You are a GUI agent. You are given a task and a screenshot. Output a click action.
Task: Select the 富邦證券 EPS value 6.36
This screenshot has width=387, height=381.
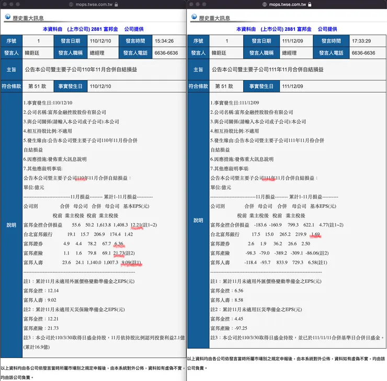coord(119,244)
